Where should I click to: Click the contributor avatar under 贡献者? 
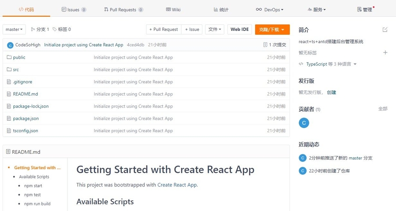point(304,123)
